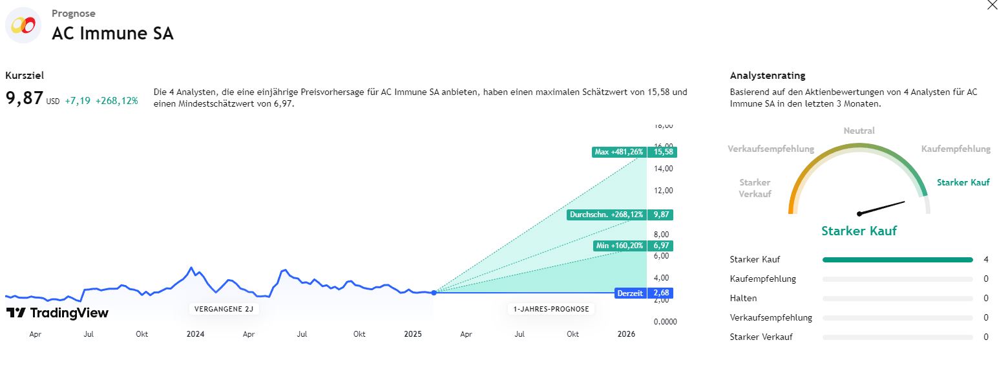
Task: Click the VERGANGENE 2J chart label
Action: [224, 309]
